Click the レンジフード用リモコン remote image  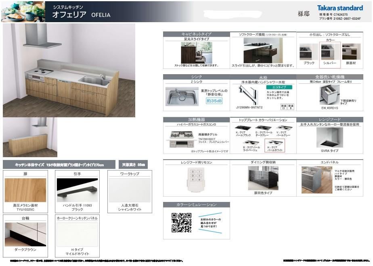click(196, 179)
